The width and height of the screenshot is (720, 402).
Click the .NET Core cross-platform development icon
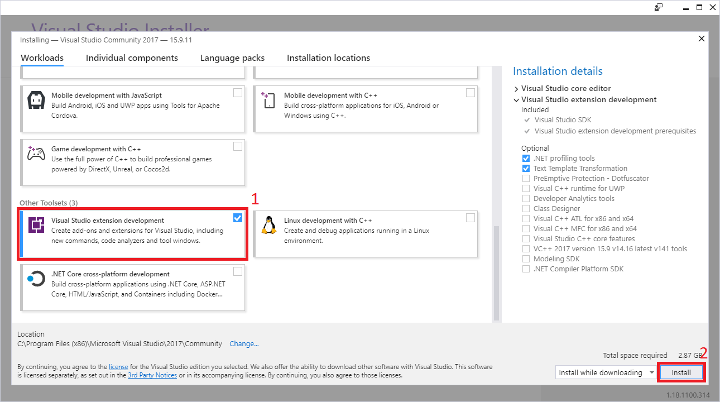coord(36,278)
